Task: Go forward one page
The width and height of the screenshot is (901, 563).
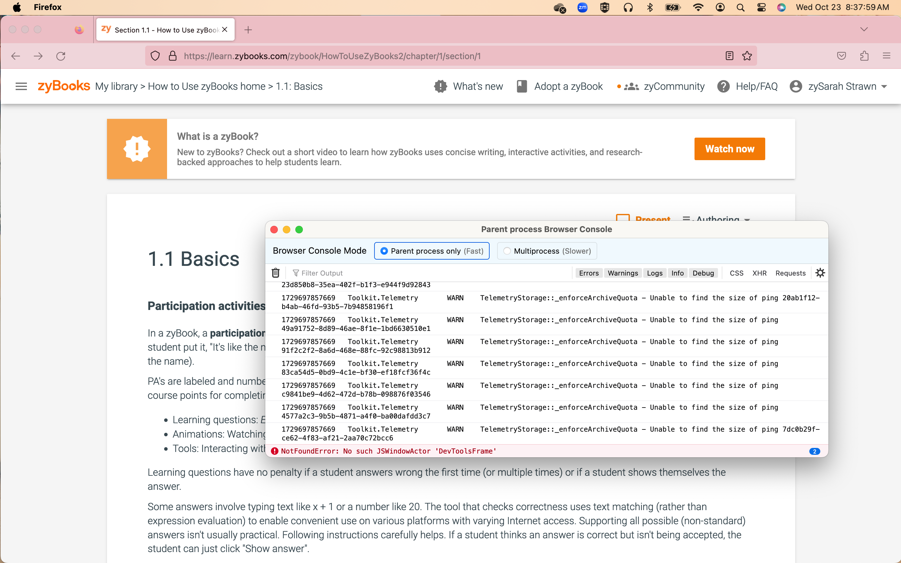Action: [38, 56]
